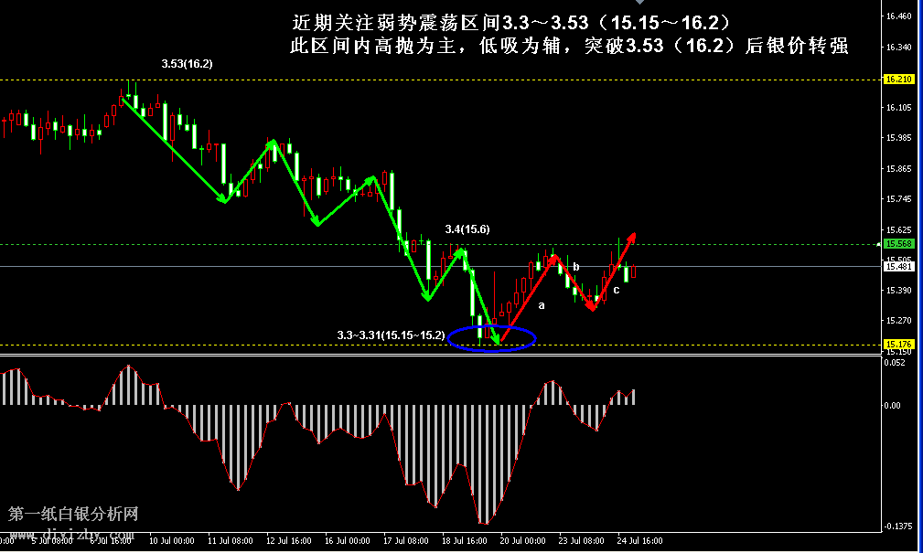The width and height of the screenshot is (923, 553).
Task: Select the wave label "c"
Action: (616, 290)
